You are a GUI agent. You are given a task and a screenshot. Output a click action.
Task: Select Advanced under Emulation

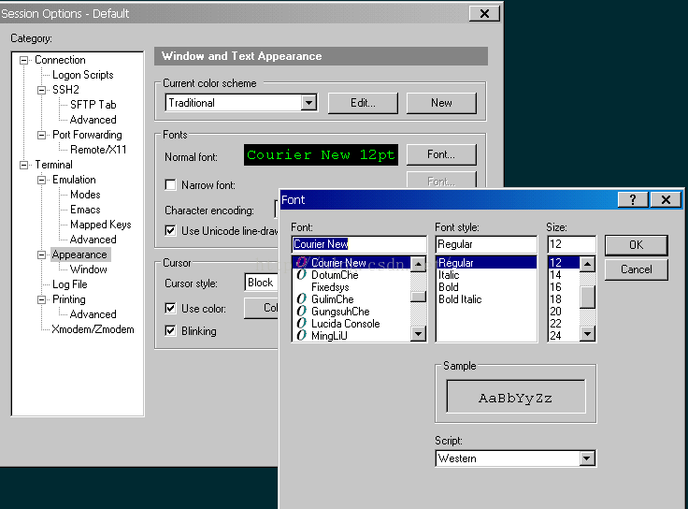coord(93,240)
